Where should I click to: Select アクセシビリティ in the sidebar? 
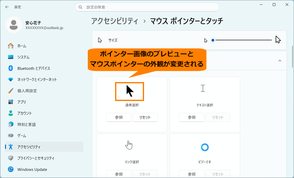click(x=44, y=147)
